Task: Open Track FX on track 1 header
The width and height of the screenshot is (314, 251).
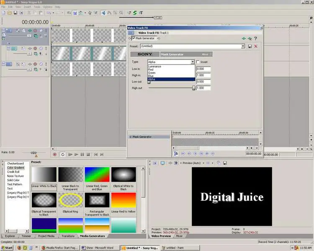Action: [x=30, y=31]
